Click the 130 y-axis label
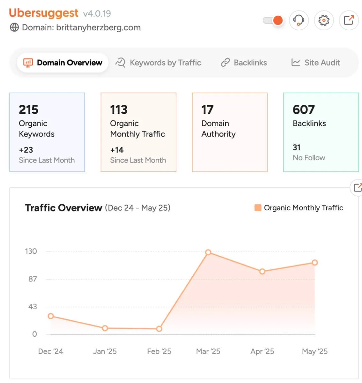 [31, 251]
